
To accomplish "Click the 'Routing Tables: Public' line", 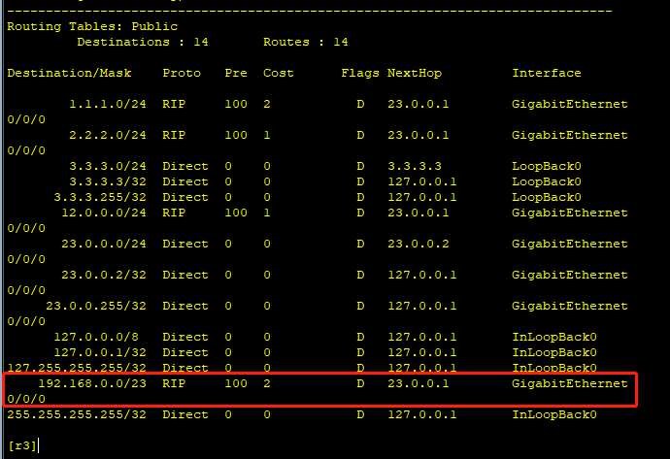I will pos(92,26).
